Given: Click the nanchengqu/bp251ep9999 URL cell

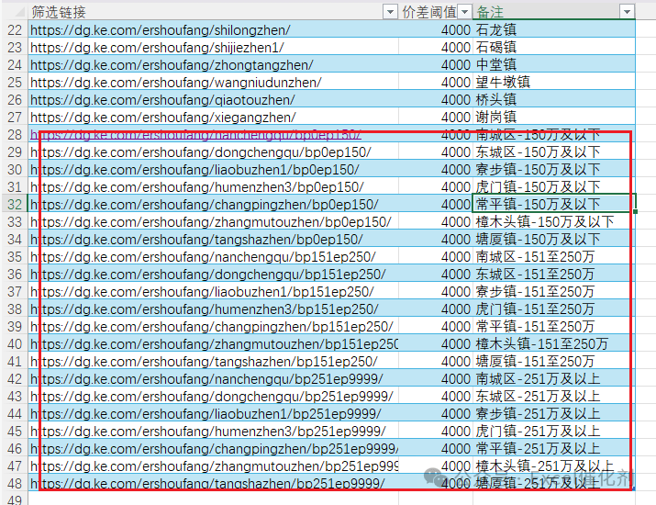Looking at the screenshot, I should point(213,379).
